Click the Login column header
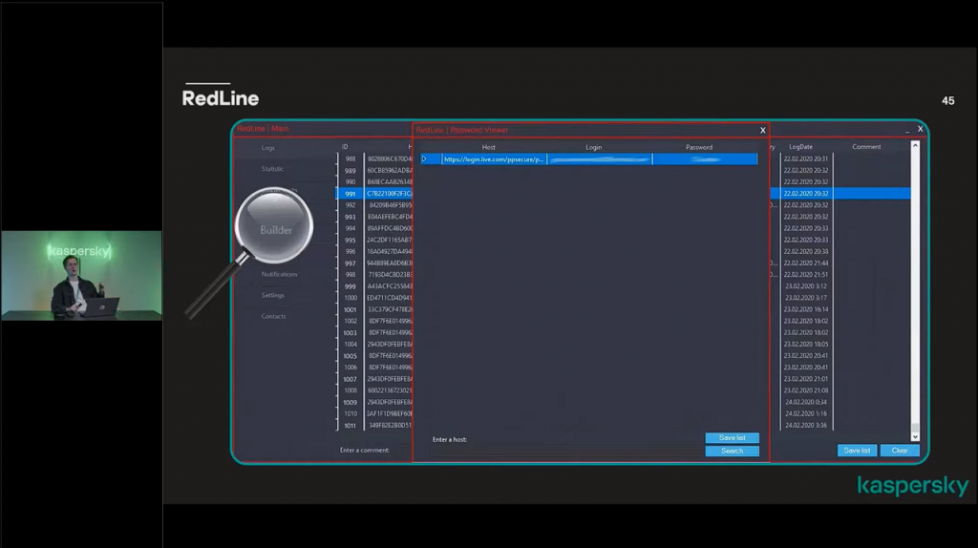Image resolution: width=978 pixels, height=548 pixels. [594, 147]
